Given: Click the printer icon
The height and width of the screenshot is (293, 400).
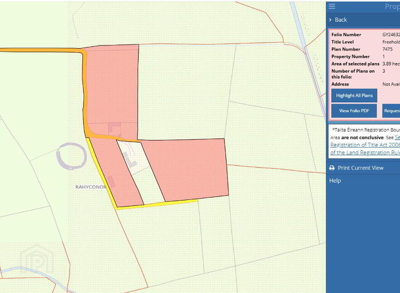Looking at the screenshot, I should point(332,168).
